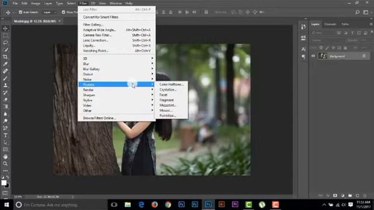Open the History panel icon
This screenshot has height=210, width=374.
(x=303, y=27)
